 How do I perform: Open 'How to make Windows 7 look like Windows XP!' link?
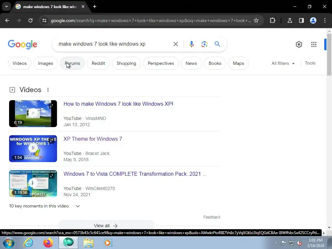tap(118, 104)
